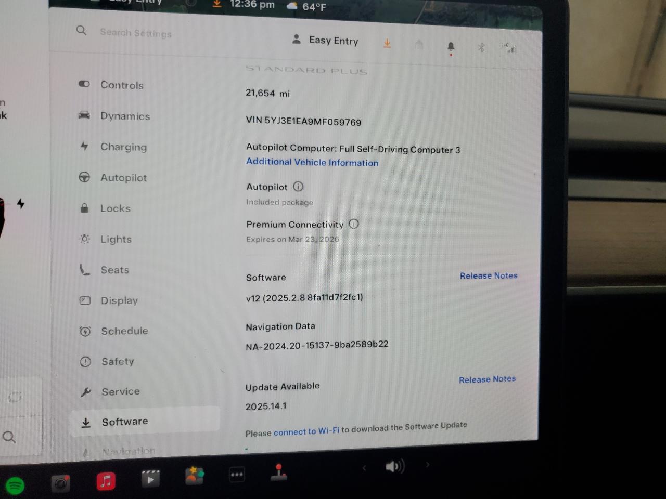
Task: Open Release Notes for current Software
Action: coord(489,275)
